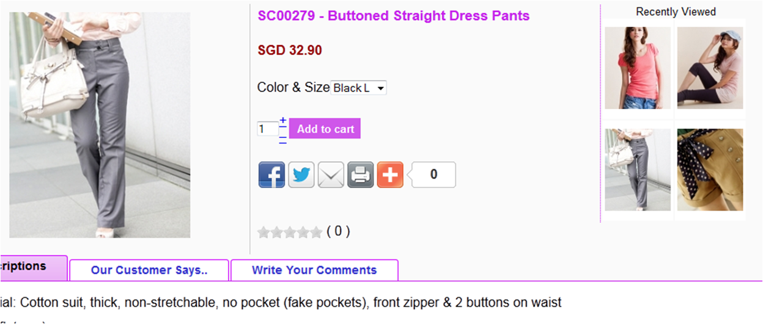Increase quantity with the plus stepper
The width and height of the screenshot is (763, 324).
click(x=283, y=121)
